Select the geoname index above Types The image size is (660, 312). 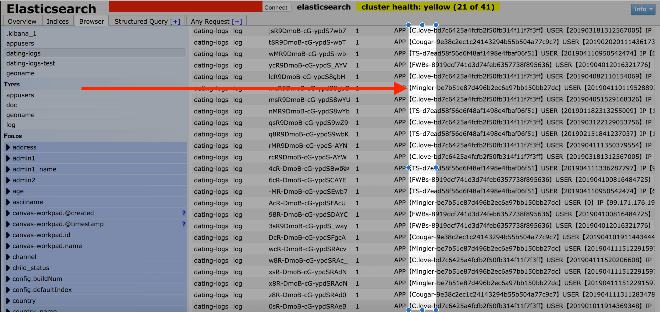pos(95,73)
